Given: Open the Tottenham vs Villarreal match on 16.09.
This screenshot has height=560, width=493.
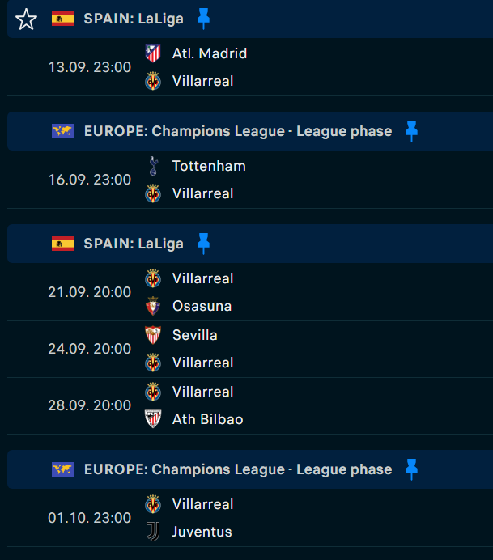Looking at the screenshot, I should [x=250, y=180].
